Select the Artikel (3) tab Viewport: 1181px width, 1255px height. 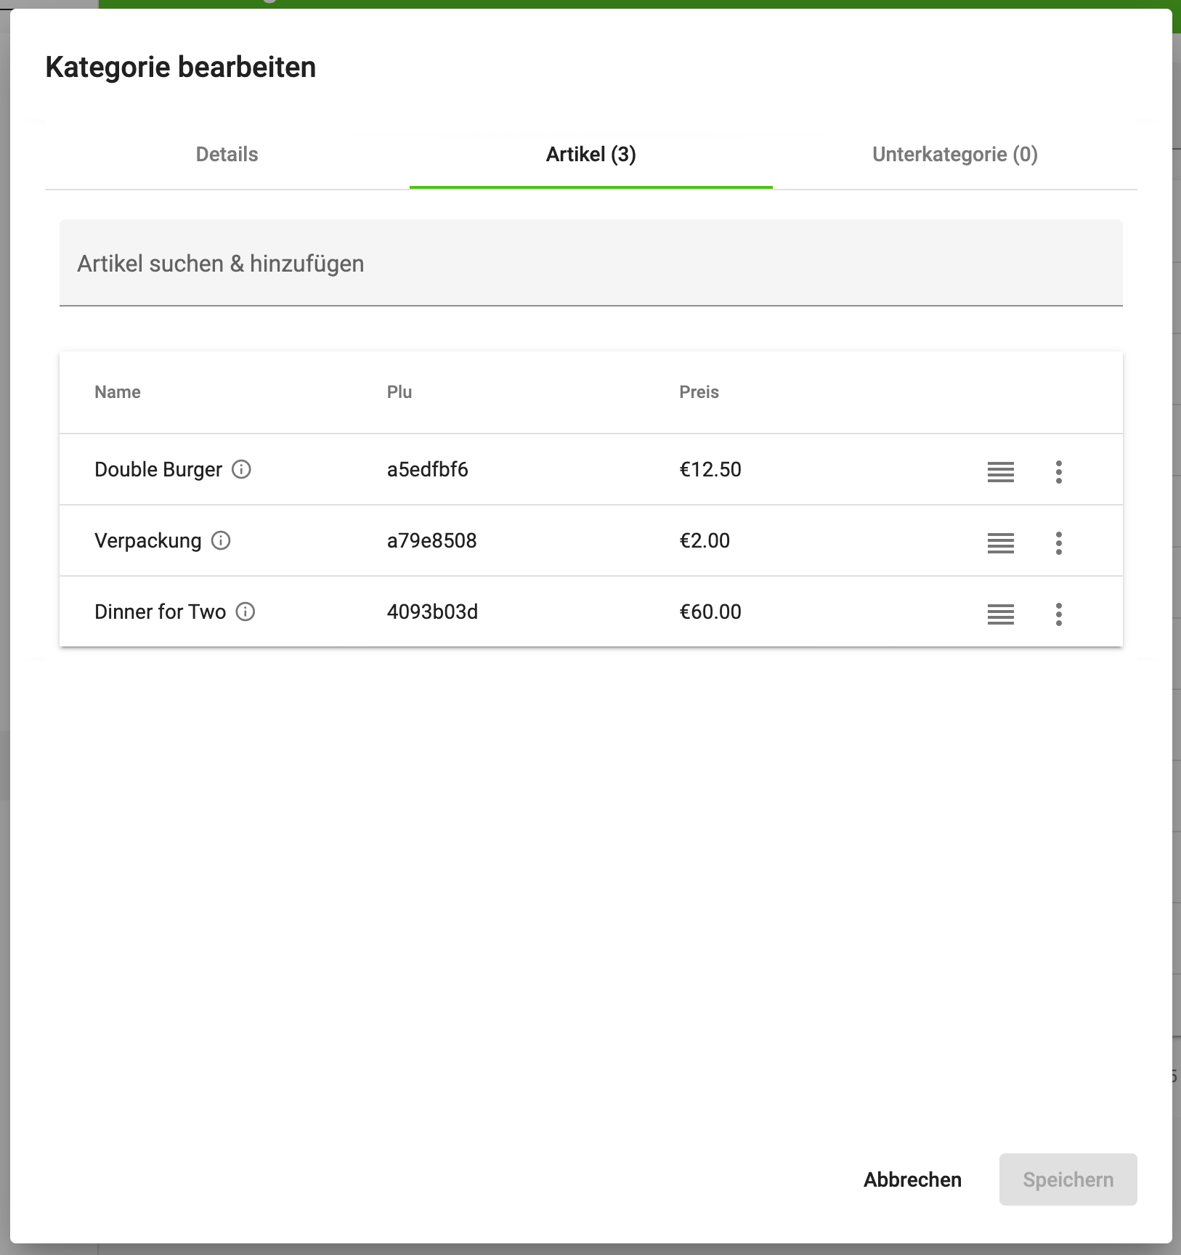pos(590,155)
